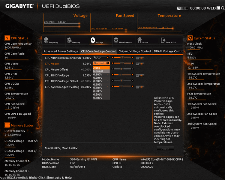Decrease CPU Vcore with left arrow
The height and width of the screenshot is (180, 225).
pos(112,63)
